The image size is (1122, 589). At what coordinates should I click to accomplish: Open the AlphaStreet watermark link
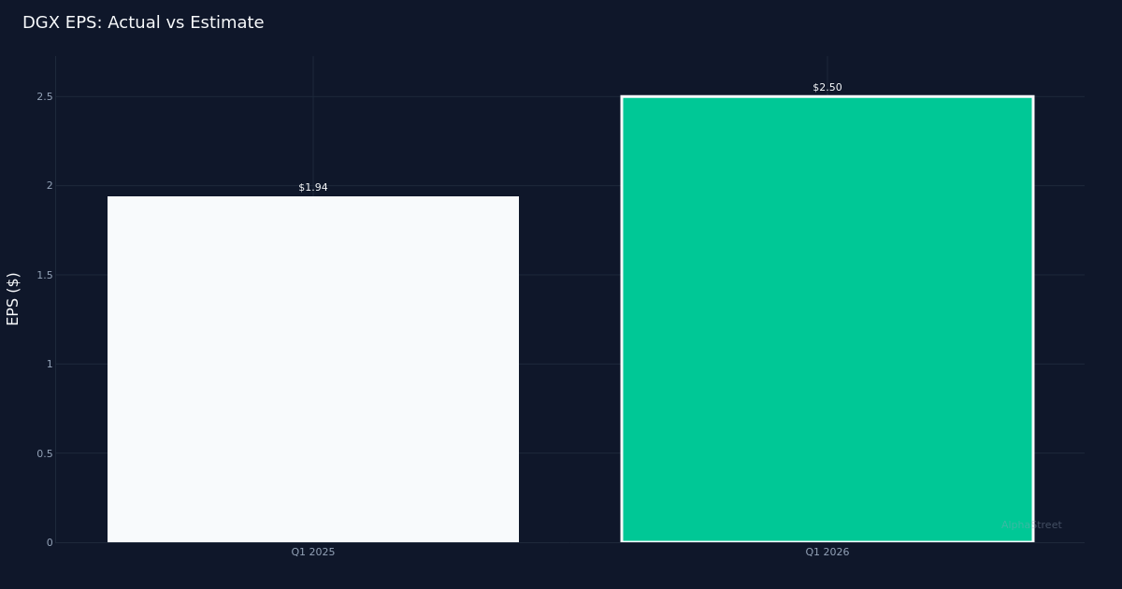[1031, 525]
